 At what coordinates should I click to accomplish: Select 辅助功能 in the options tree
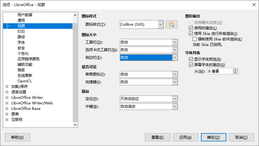click(25, 65)
